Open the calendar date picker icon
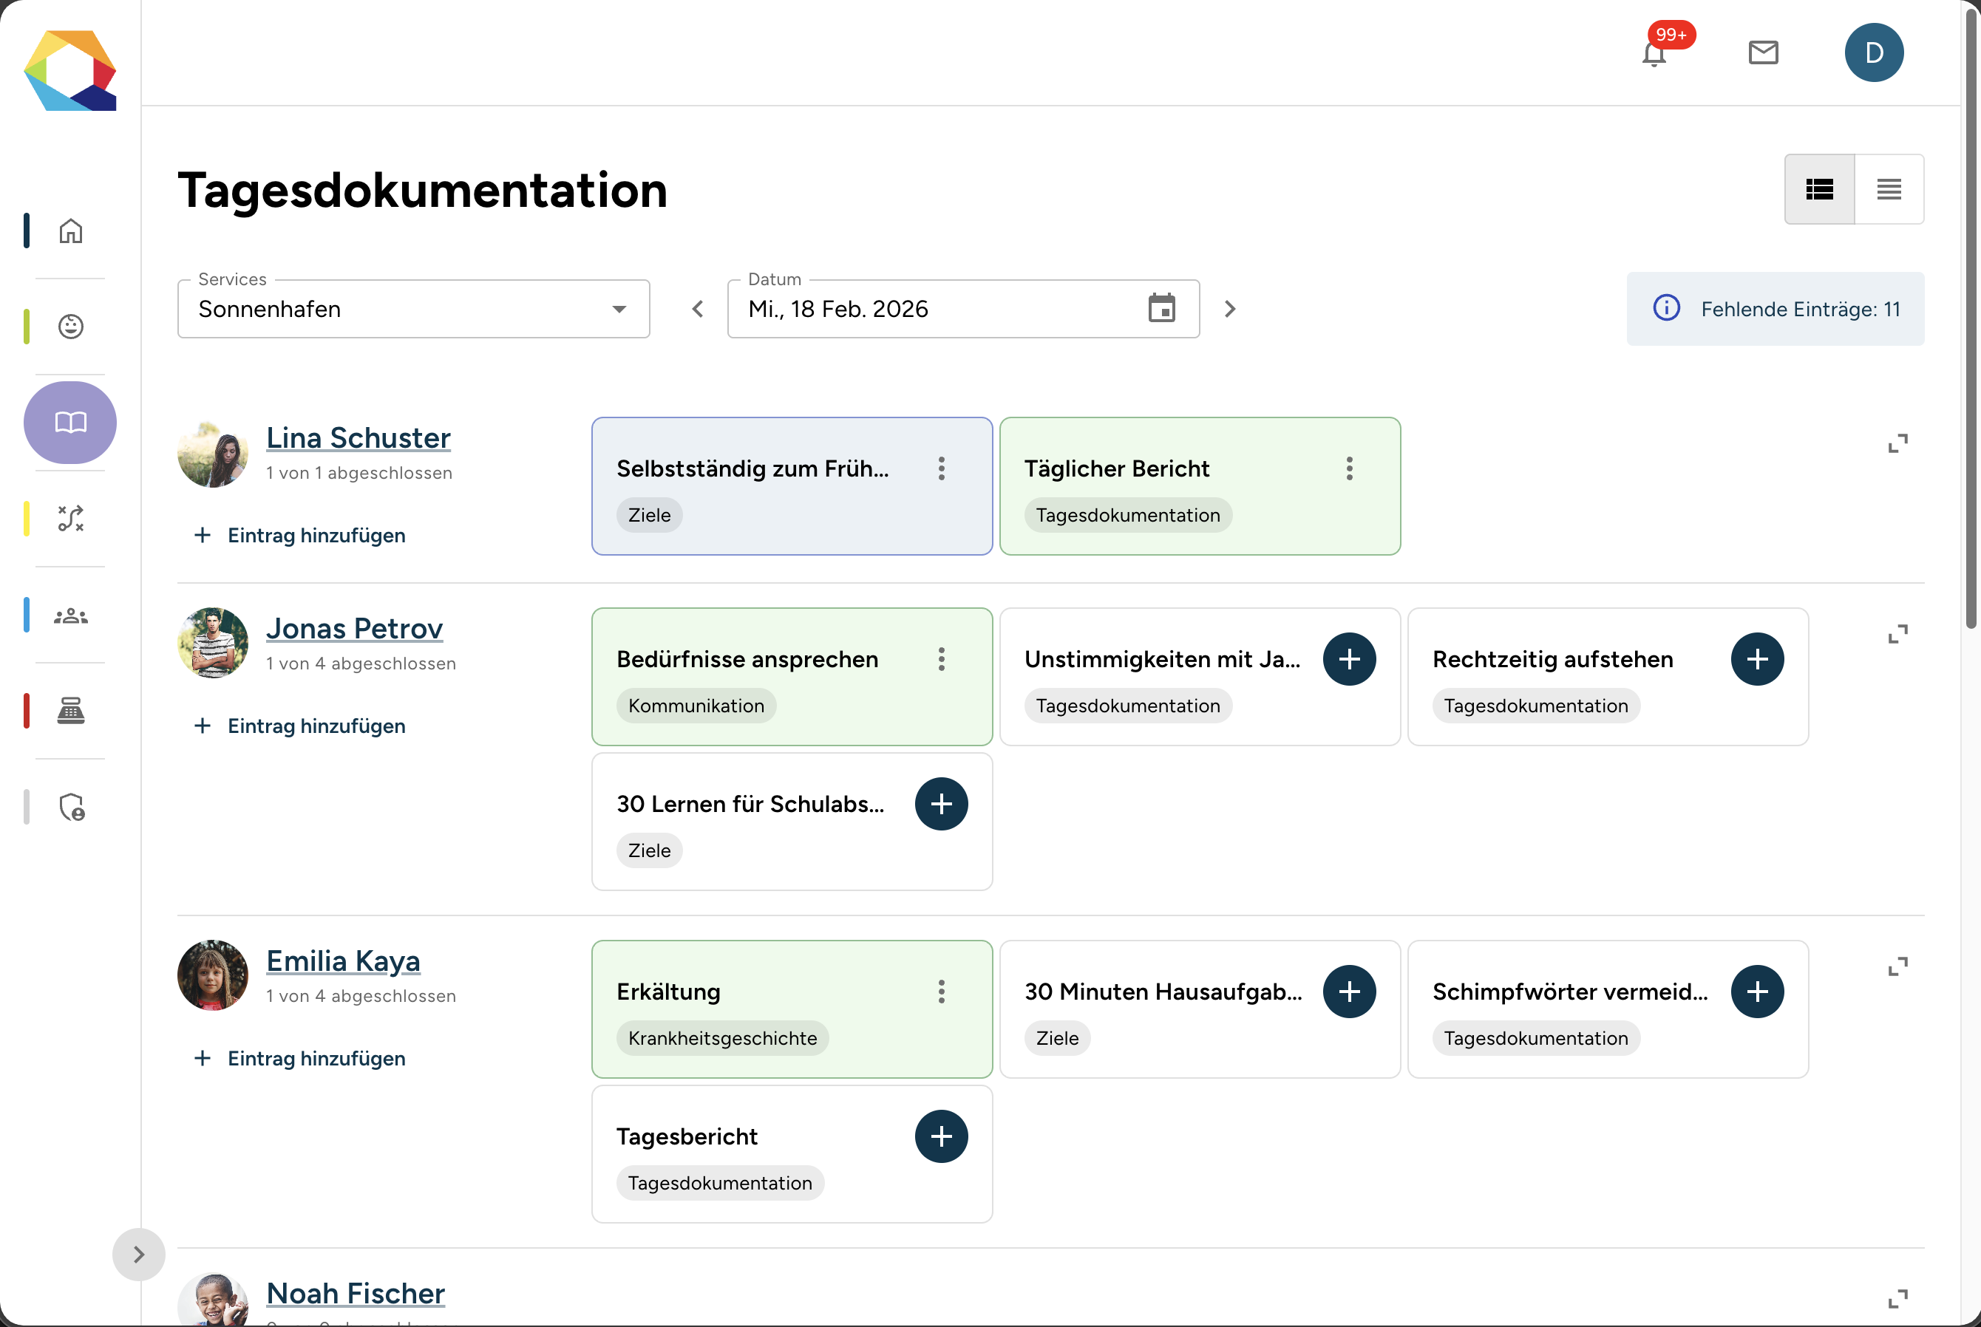Image resolution: width=1981 pixels, height=1327 pixels. point(1161,308)
